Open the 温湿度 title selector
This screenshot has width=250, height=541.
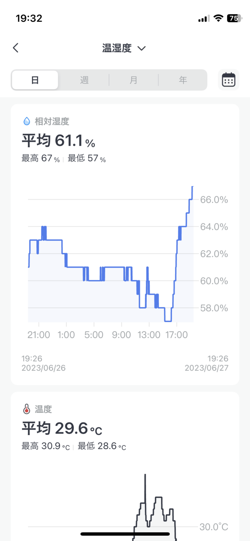tap(117, 48)
